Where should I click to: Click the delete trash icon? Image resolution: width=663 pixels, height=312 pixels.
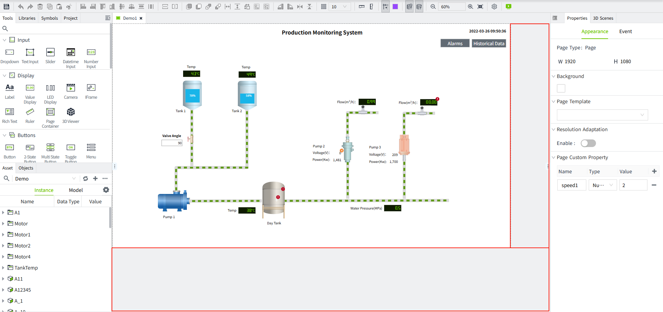pyautogui.click(x=40, y=7)
